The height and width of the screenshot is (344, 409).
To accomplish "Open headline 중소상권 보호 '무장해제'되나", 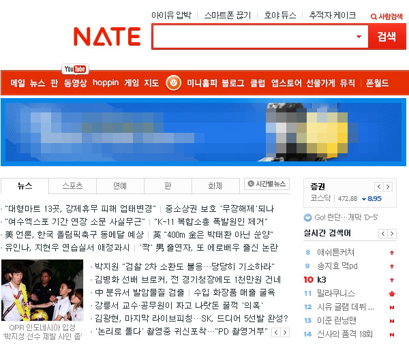I will [219, 208].
